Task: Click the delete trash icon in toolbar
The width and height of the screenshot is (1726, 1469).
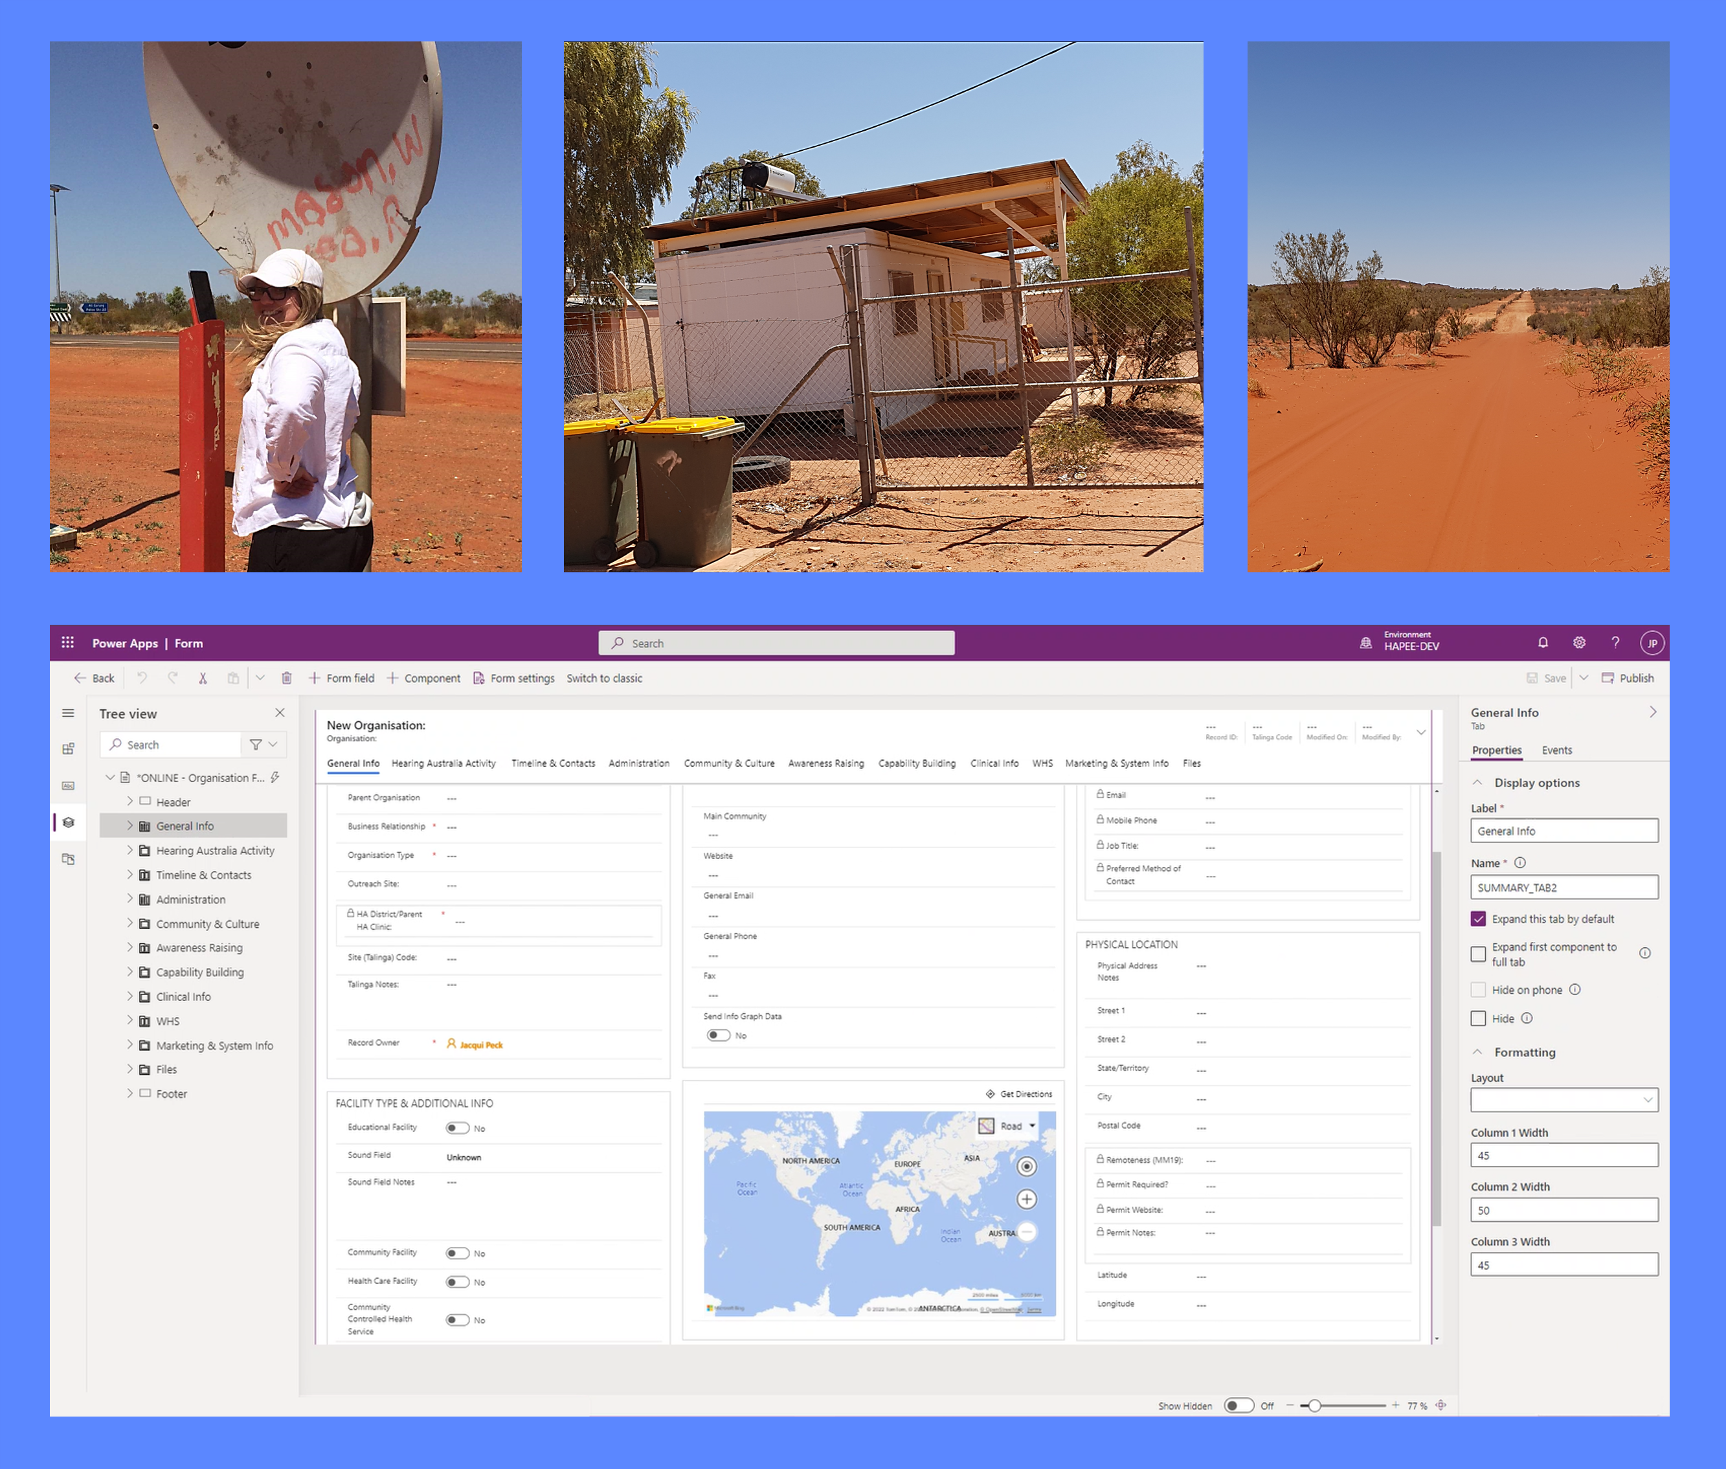Action: [286, 678]
